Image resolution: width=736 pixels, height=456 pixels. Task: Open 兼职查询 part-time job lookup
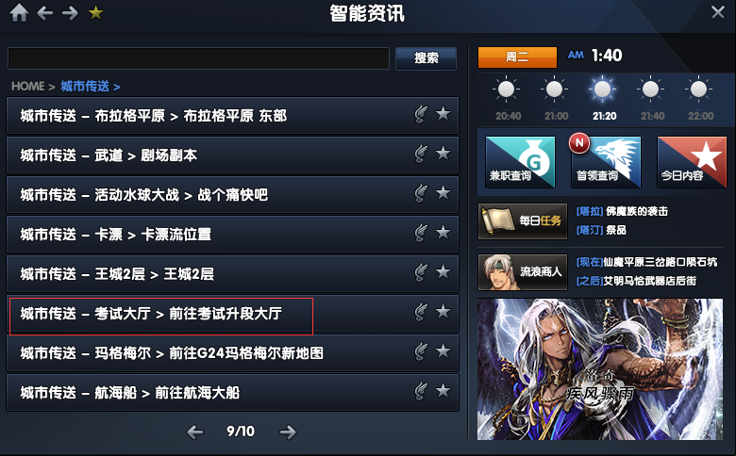[520, 162]
